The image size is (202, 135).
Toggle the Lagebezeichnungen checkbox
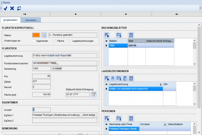point(69,41)
